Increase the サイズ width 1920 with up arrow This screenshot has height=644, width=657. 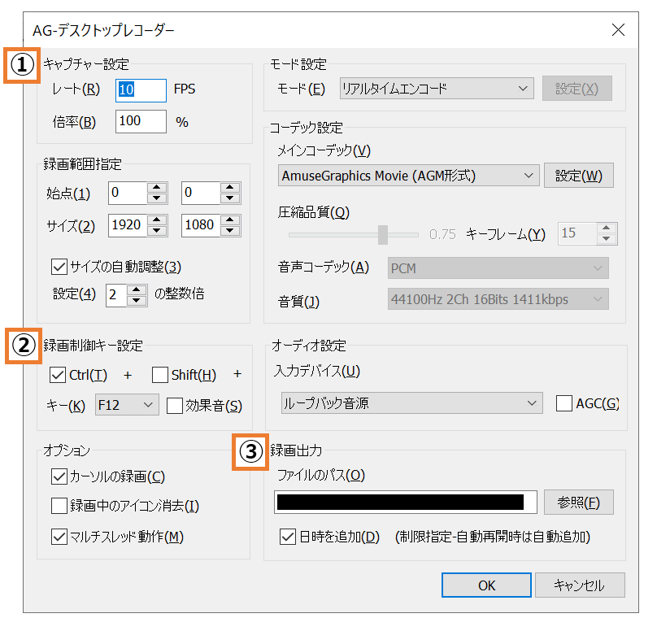[157, 220]
